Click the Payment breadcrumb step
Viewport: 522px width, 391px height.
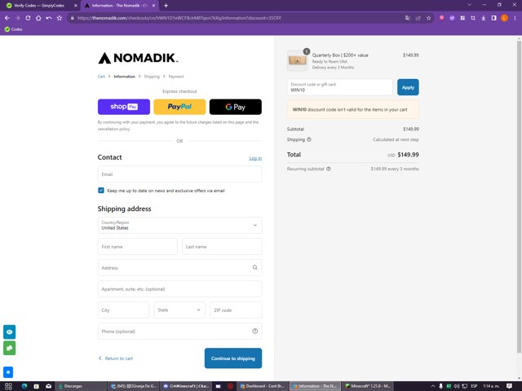[x=176, y=77]
